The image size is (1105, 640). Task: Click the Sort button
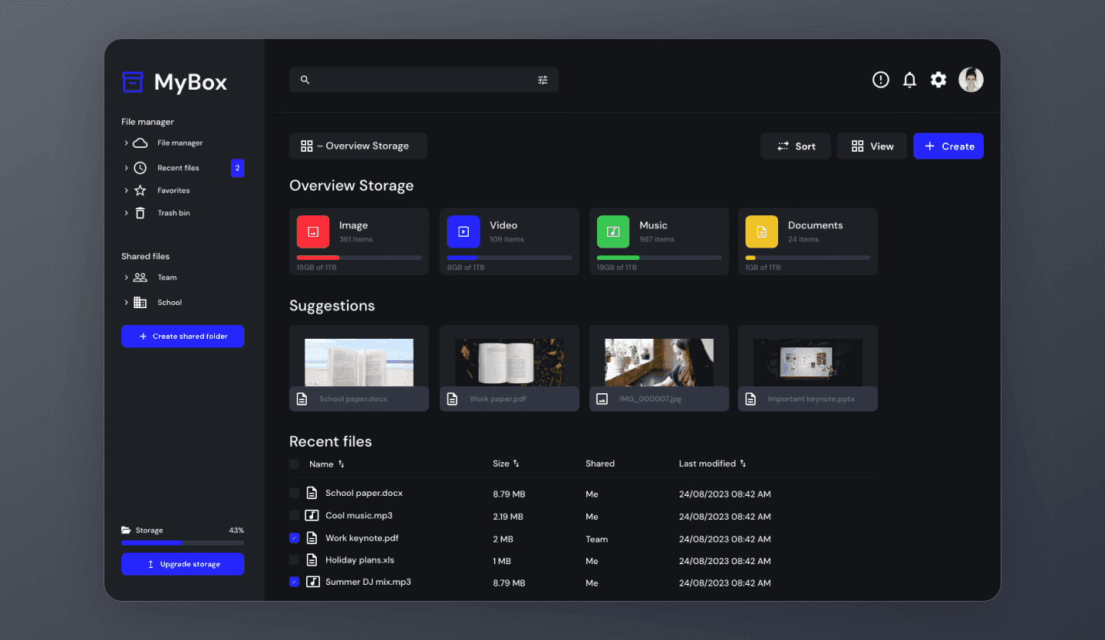[x=796, y=146]
